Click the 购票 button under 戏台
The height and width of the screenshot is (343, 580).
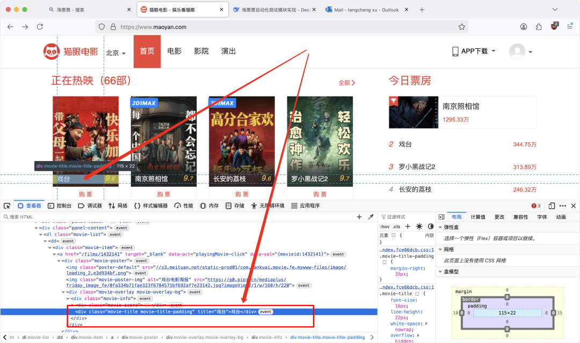85,194
